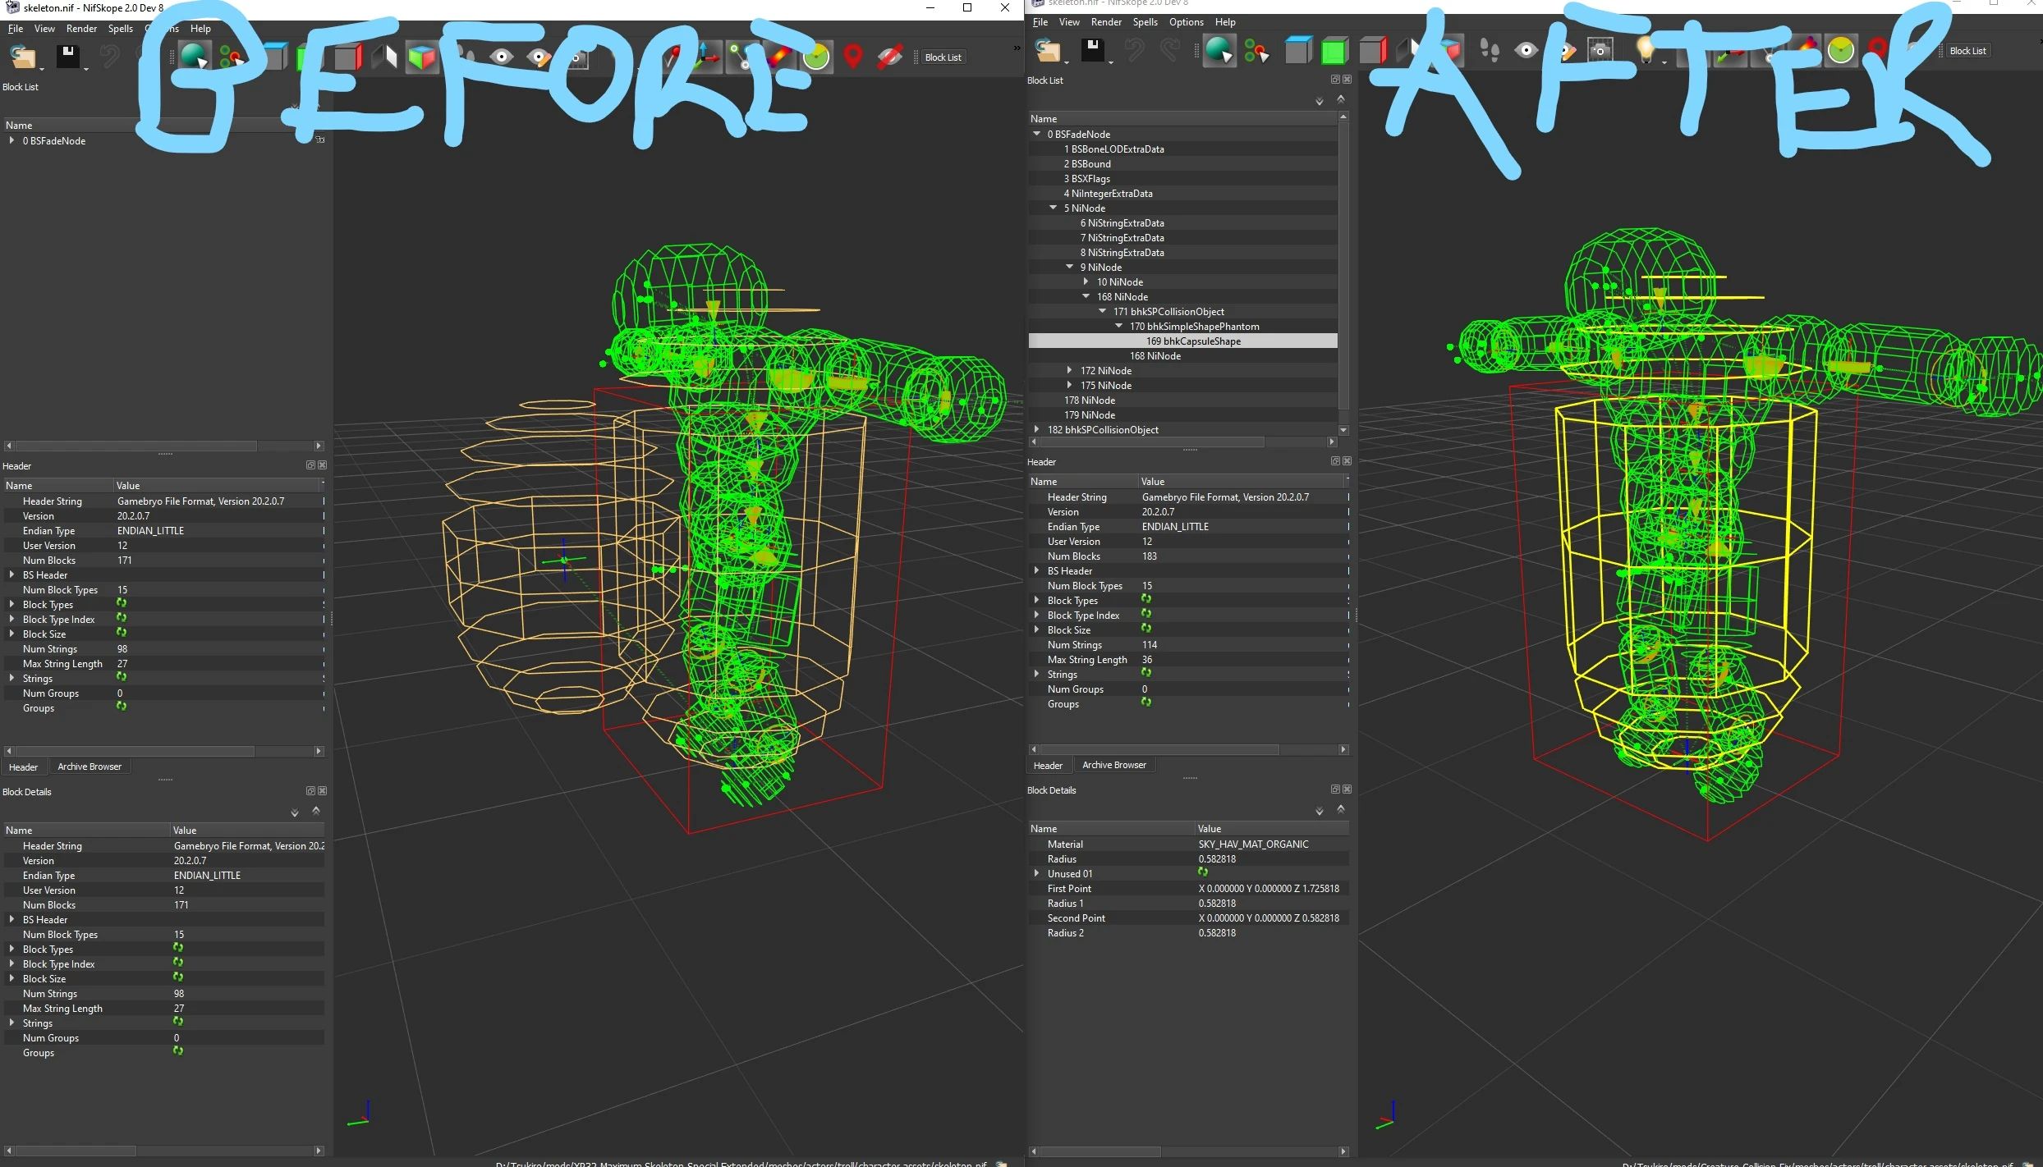The height and width of the screenshot is (1167, 2043).
Task: Click the multicolor perspective cube in left window
Action: pos(422,57)
